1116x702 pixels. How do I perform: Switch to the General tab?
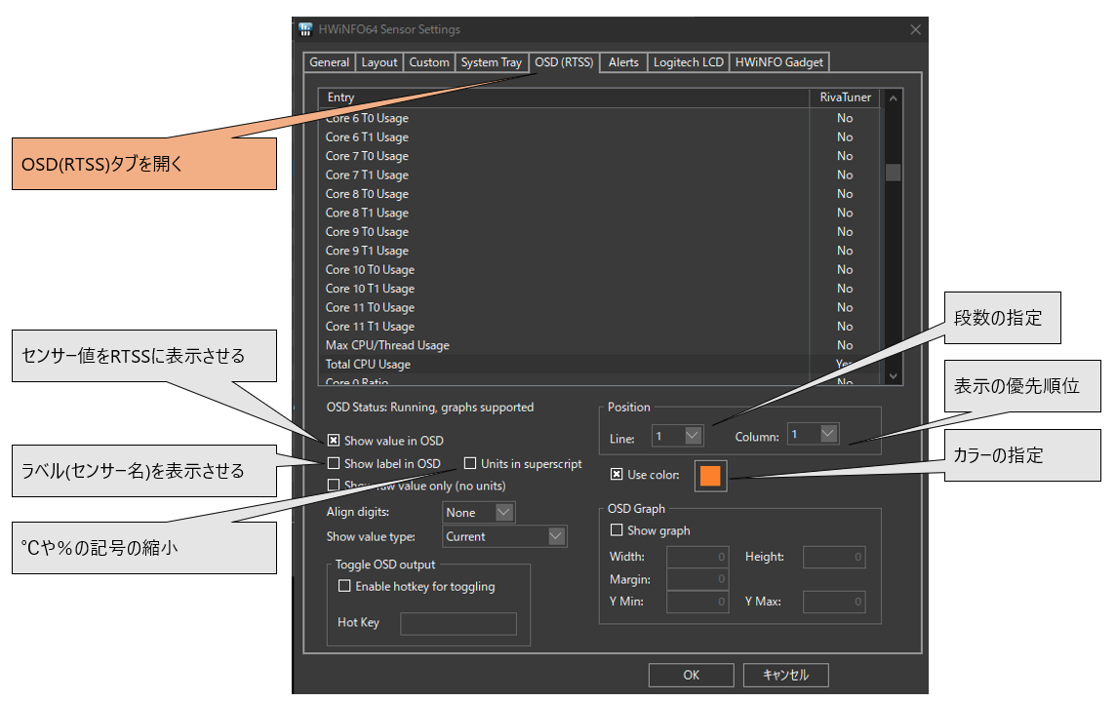(329, 62)
